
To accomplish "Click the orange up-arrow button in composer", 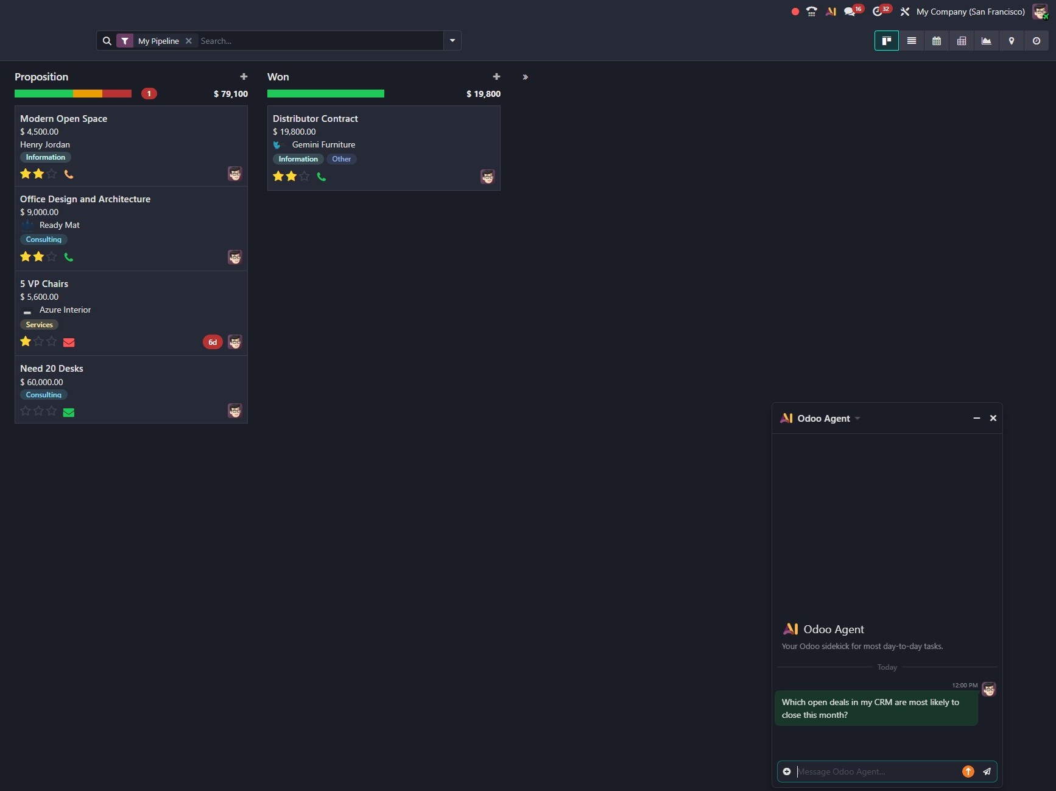I will tap(968, 771).
